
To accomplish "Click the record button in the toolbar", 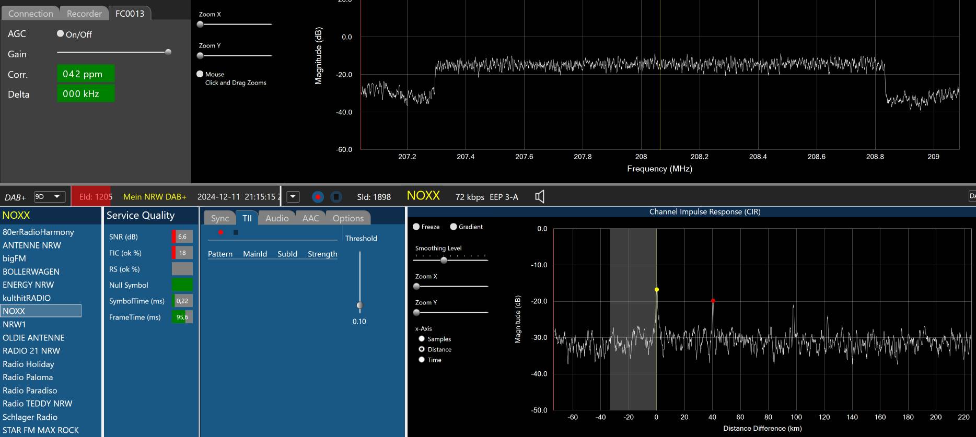I will [318, 197].
